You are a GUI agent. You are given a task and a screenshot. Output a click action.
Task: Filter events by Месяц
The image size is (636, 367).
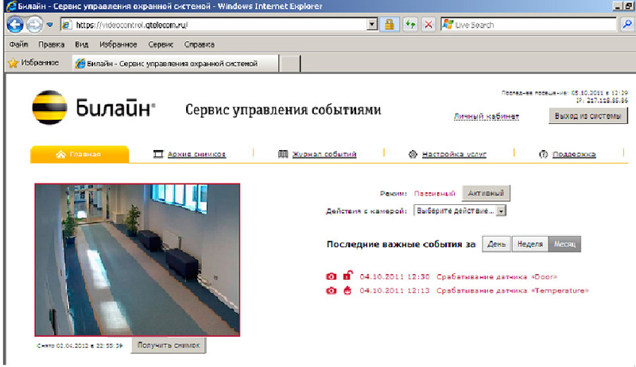pyautogui.click(x=564, y=244)
